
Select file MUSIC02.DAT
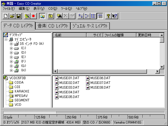coord(67,83)
